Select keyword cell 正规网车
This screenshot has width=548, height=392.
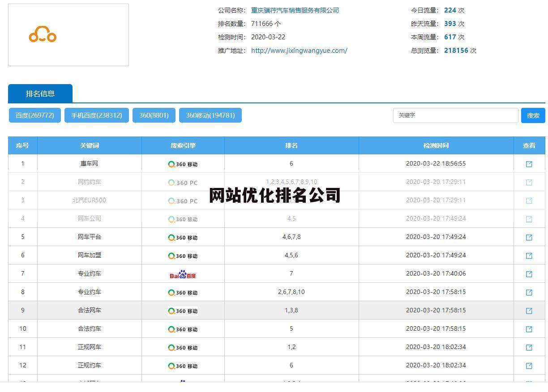click(x=90, y=347)
